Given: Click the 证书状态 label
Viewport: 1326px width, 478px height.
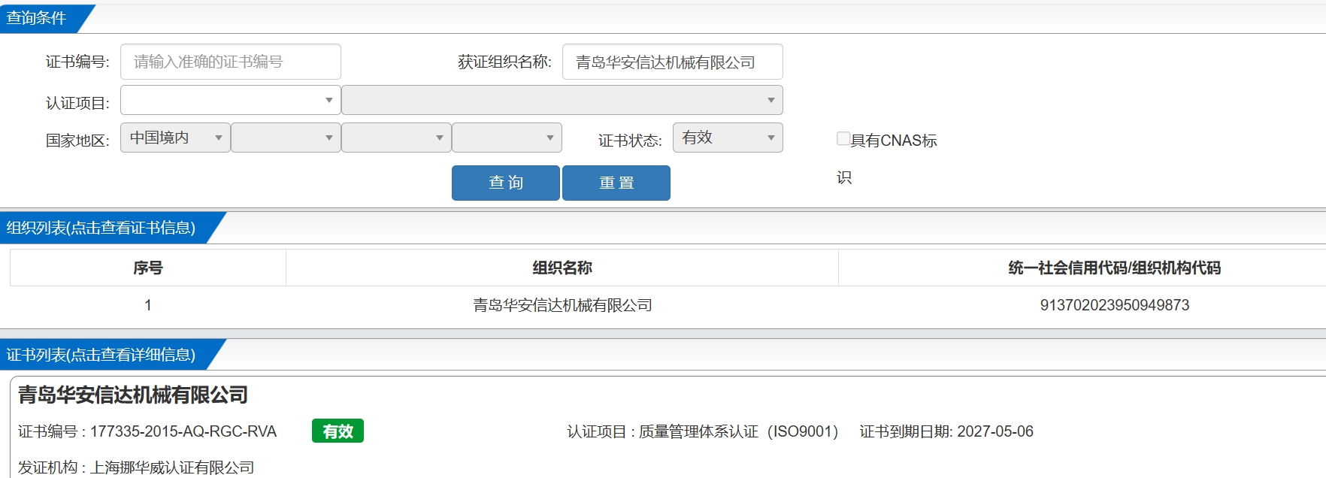Looking at the screenshot, I should pos(630,141).
